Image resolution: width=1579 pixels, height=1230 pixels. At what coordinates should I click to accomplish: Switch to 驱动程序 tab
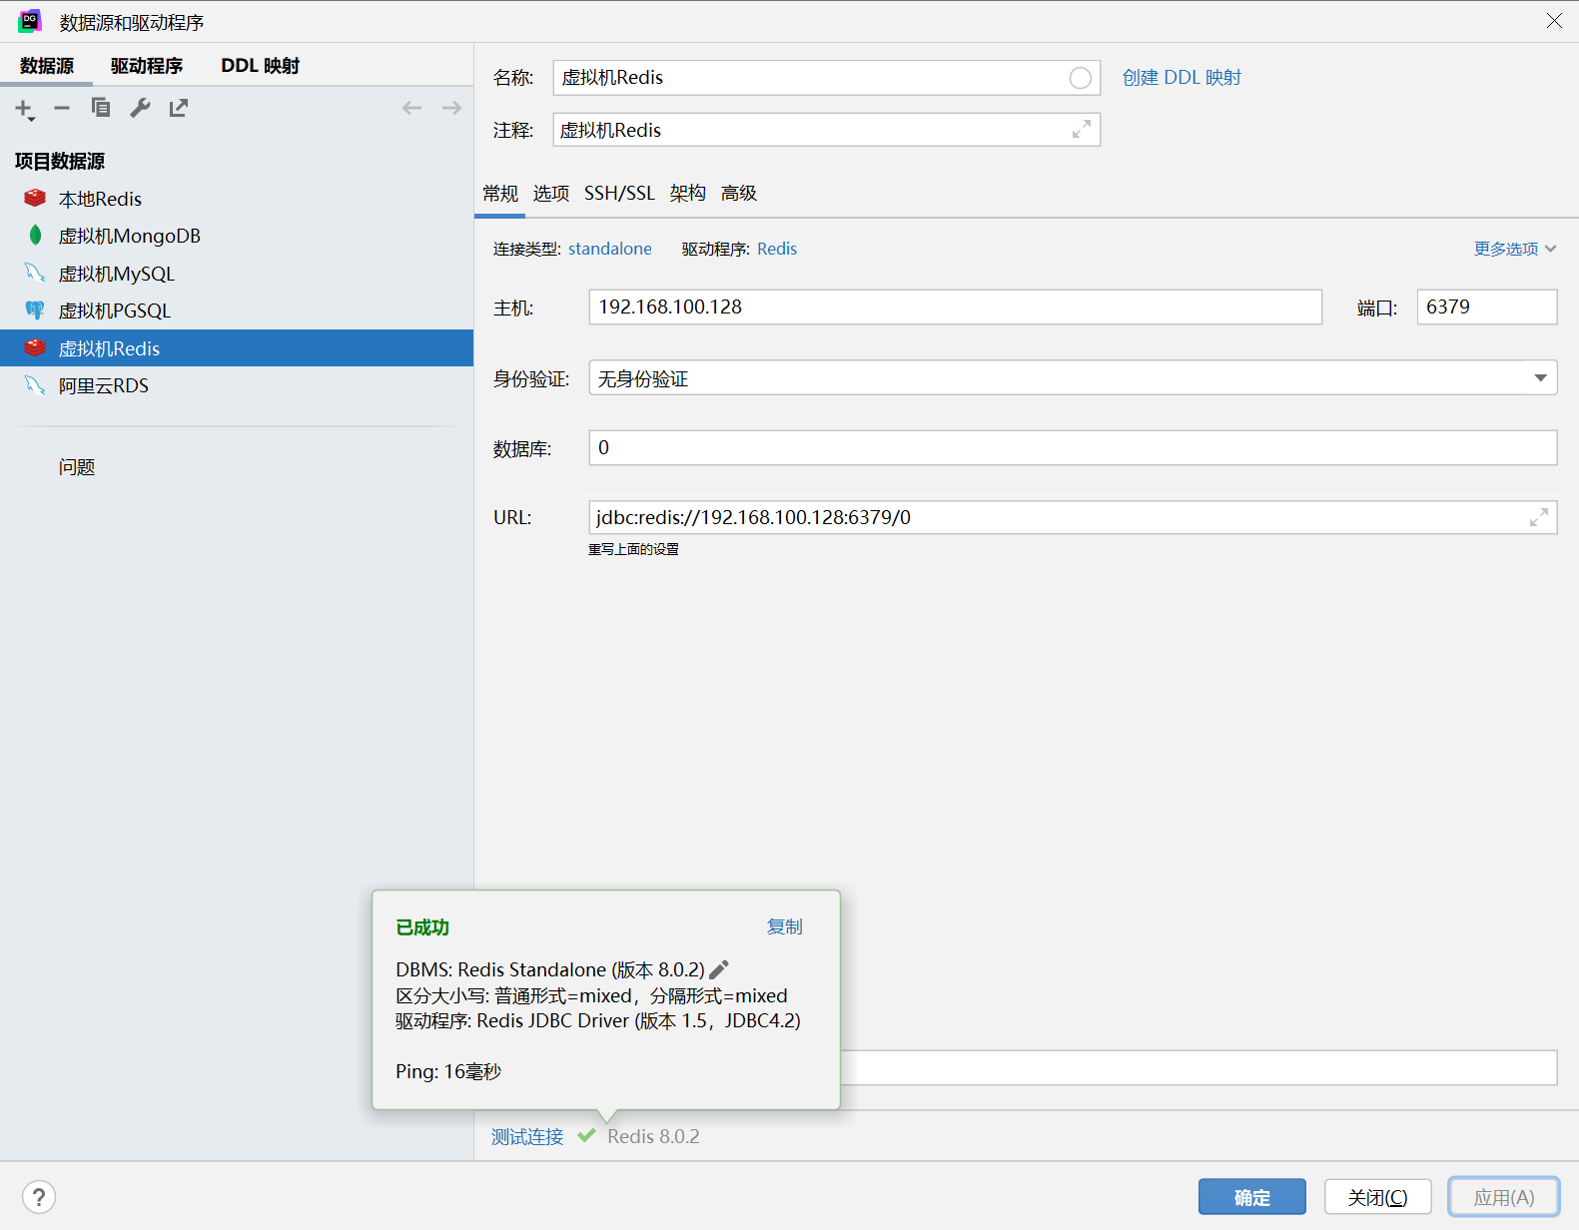[147, 66]
